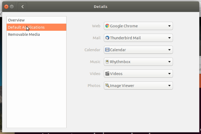Click the Details title bar
The width and height of the screenshot is (201, 134).
tap(101, 7)
